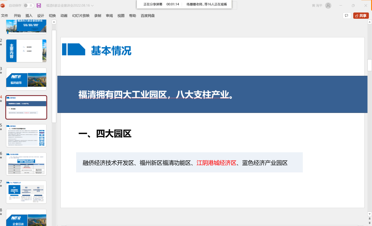Select slide 7 产业技术人才 thumbnail
The width and height of the screenshot is (372, 226).
[26, 192]
